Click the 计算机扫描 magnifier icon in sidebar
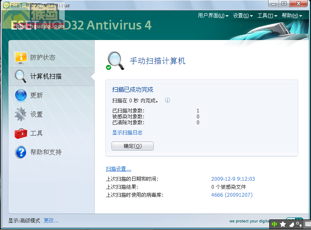Viewport: 311px width, 230px height. [x=21, y=76]
